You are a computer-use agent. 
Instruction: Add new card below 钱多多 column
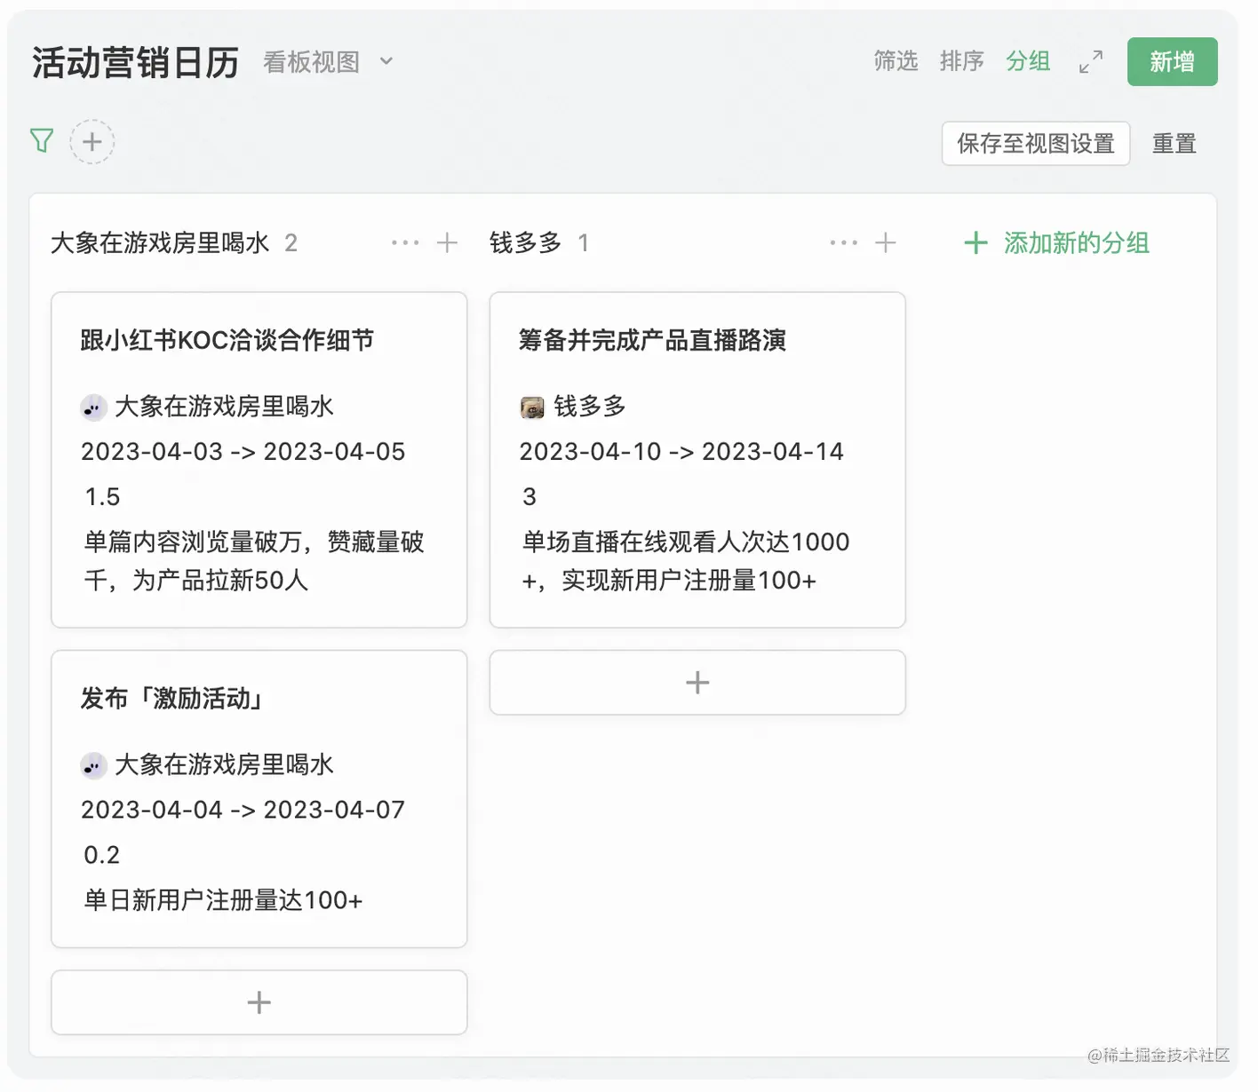697,683
